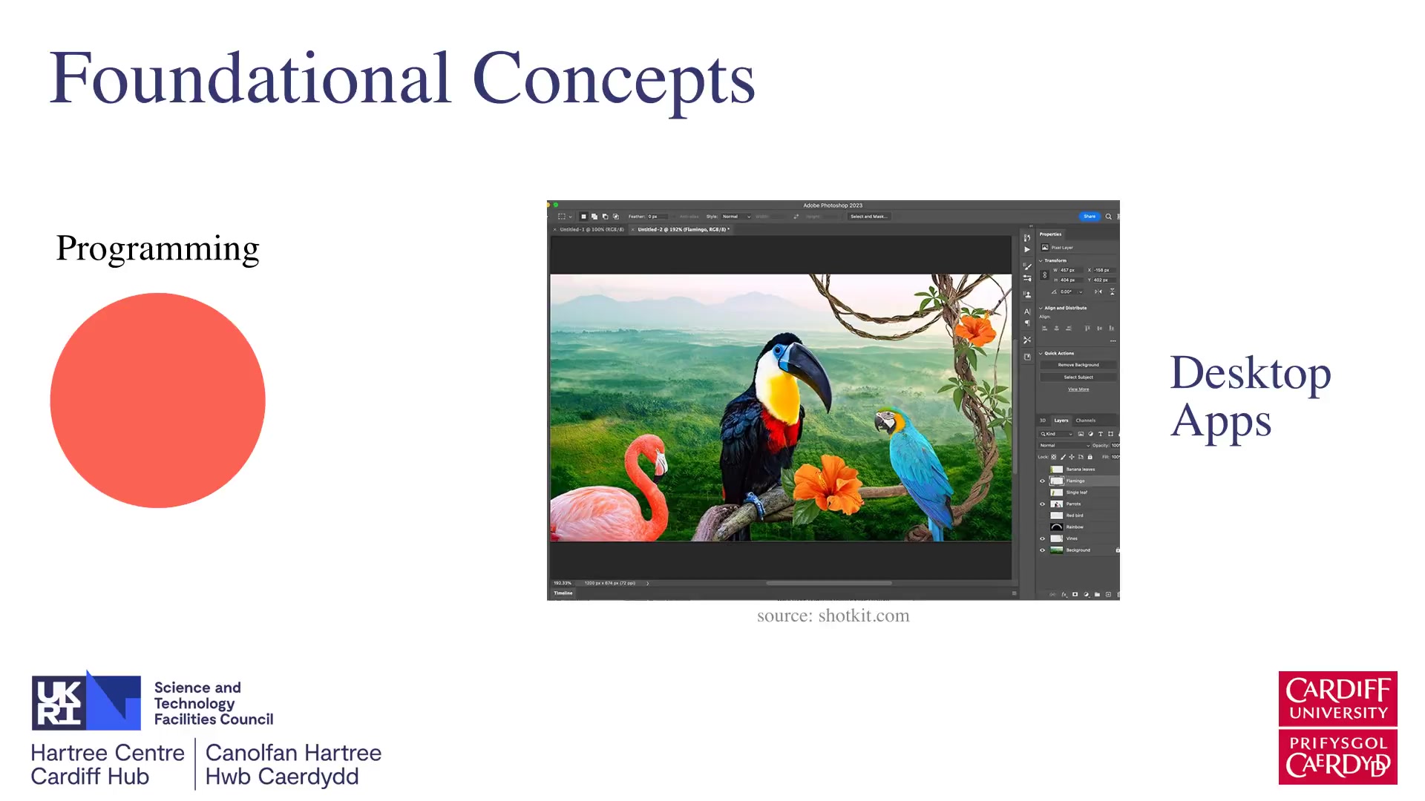This screenshot has height=801, width=1425.
Task: Click the horizontal scrollbar below the canvas
Action: [828, 583]
